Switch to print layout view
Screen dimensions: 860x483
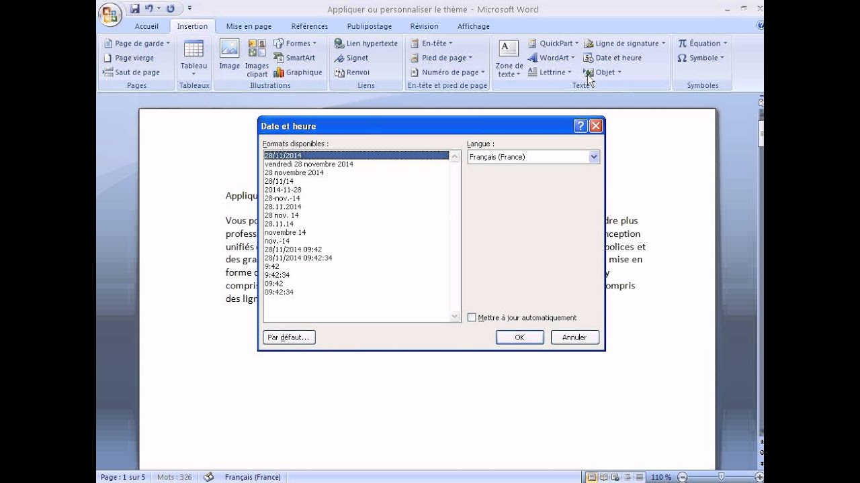592,477
